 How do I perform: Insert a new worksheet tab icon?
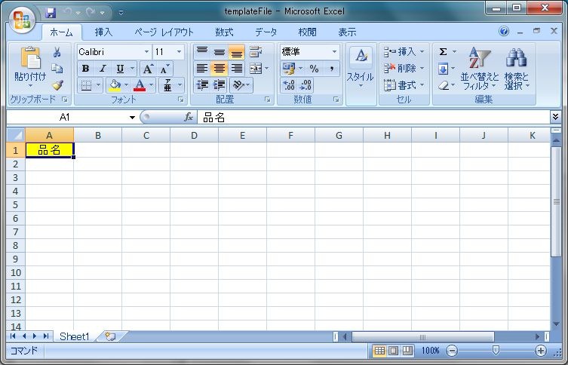[110, 336]
